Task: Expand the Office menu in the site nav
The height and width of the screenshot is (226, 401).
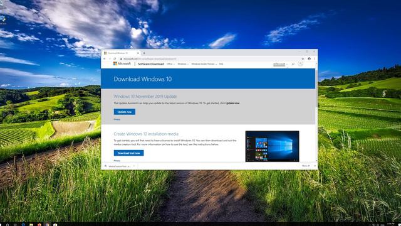Action: coord(170,64)
